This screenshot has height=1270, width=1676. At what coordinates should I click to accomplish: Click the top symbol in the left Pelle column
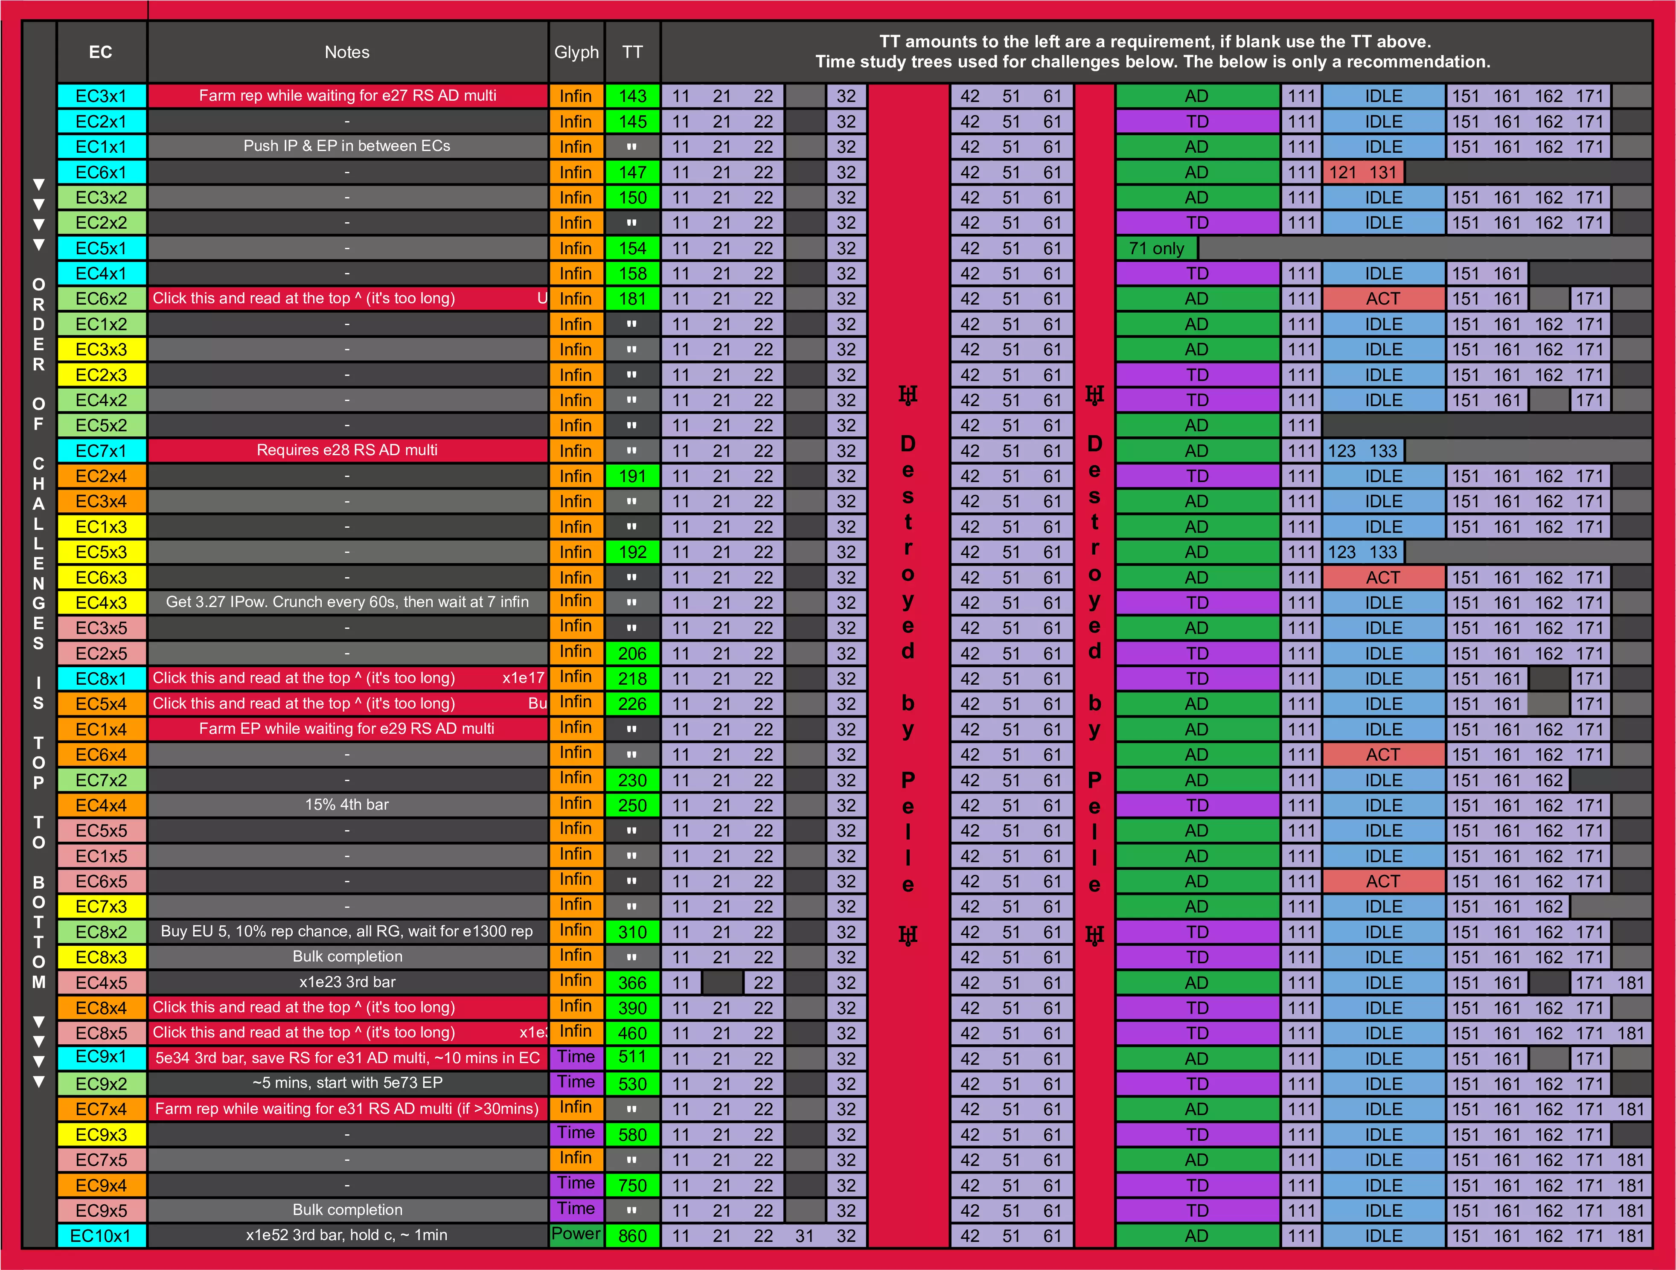point(908,395)
